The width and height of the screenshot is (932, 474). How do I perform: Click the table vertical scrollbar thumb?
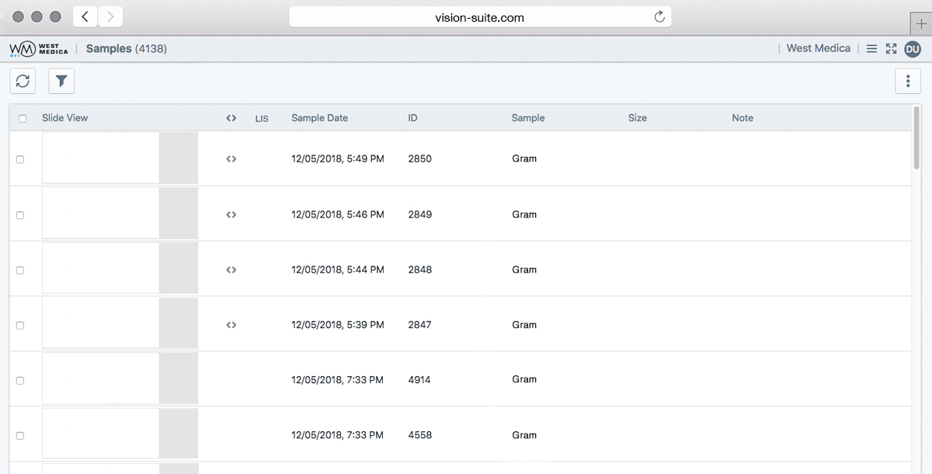point(916,138)
